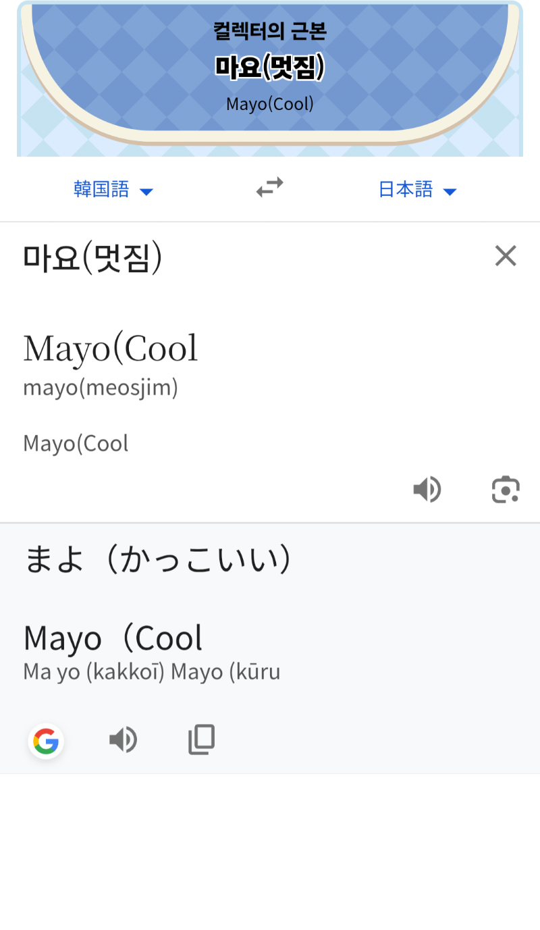Listen to the Japanese translation audio
The height and width of the screenshot is (930, 540).
pos(124,740)
